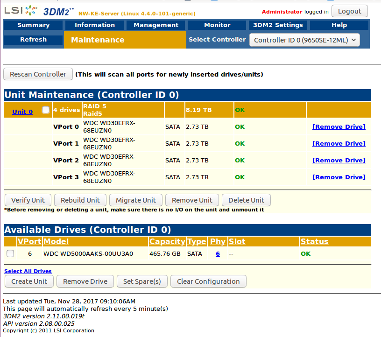Click the Delete Unit button

pos(246,200)
